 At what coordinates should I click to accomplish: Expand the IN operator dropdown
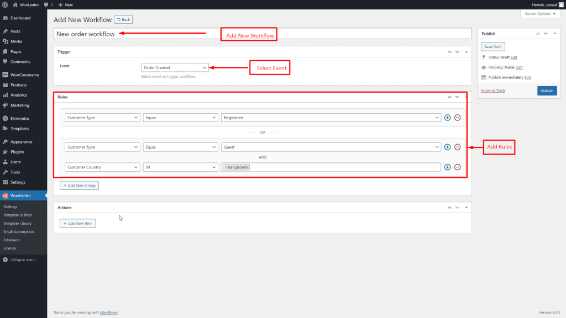click(180, 167)
